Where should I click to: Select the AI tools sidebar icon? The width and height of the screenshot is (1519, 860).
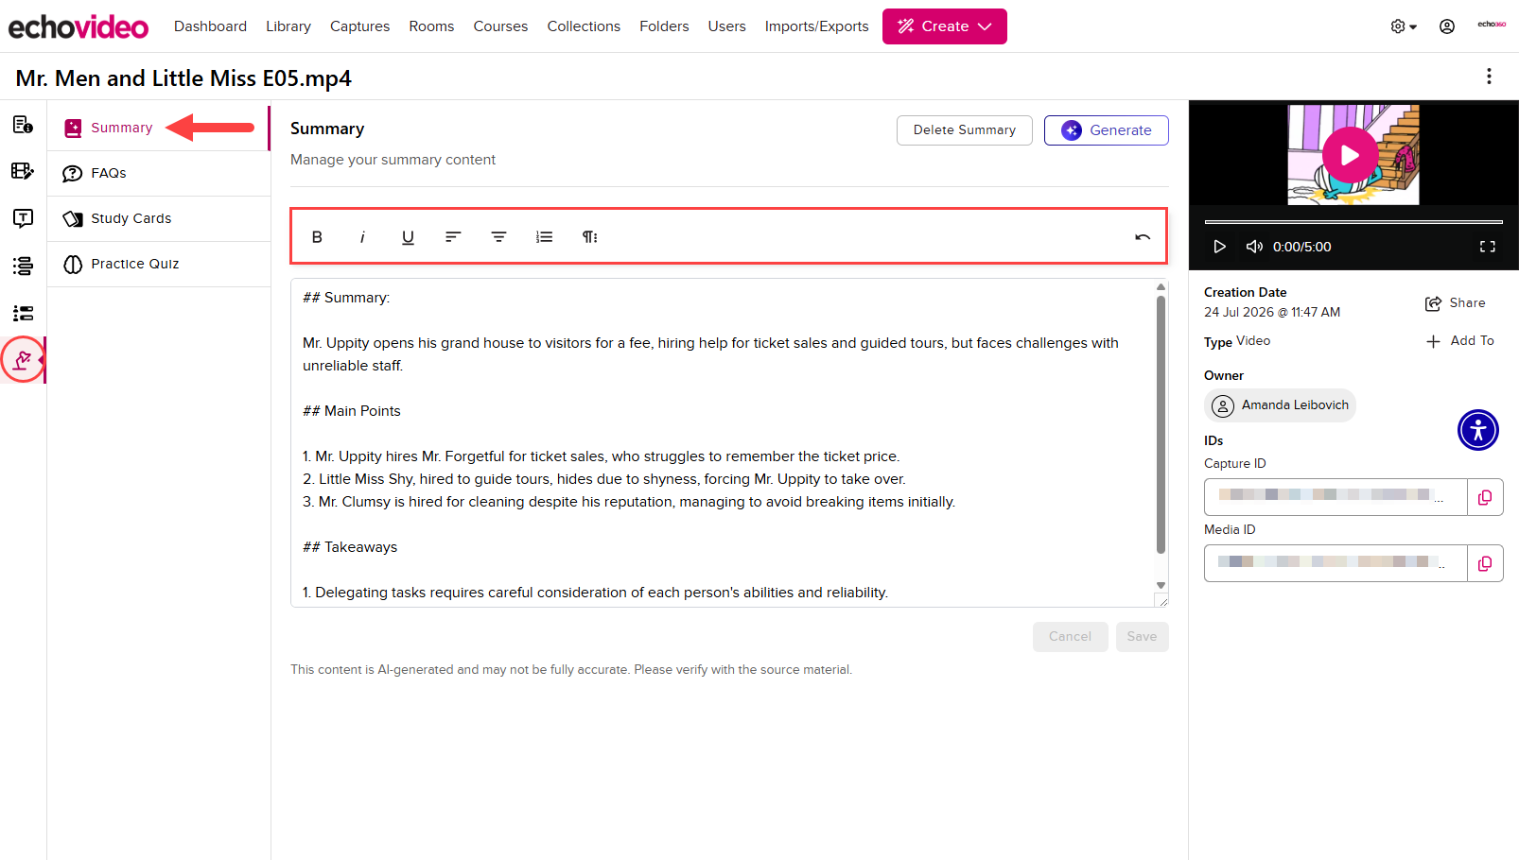[x=23, y=360]
